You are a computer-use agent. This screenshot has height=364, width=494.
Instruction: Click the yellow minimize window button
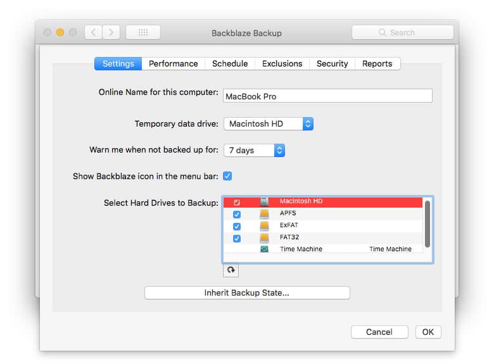coord(60,32)
